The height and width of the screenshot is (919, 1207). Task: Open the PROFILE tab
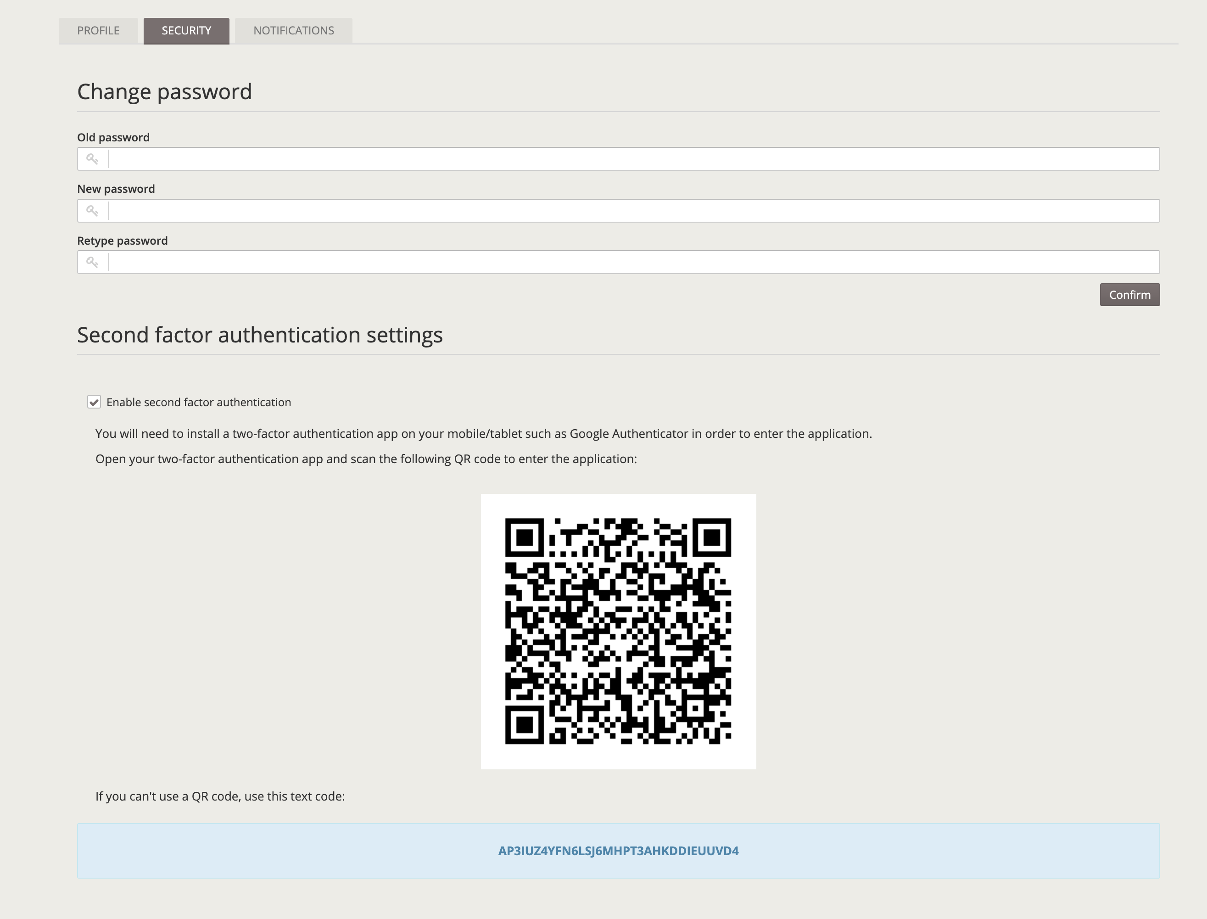tap(98, 31)
